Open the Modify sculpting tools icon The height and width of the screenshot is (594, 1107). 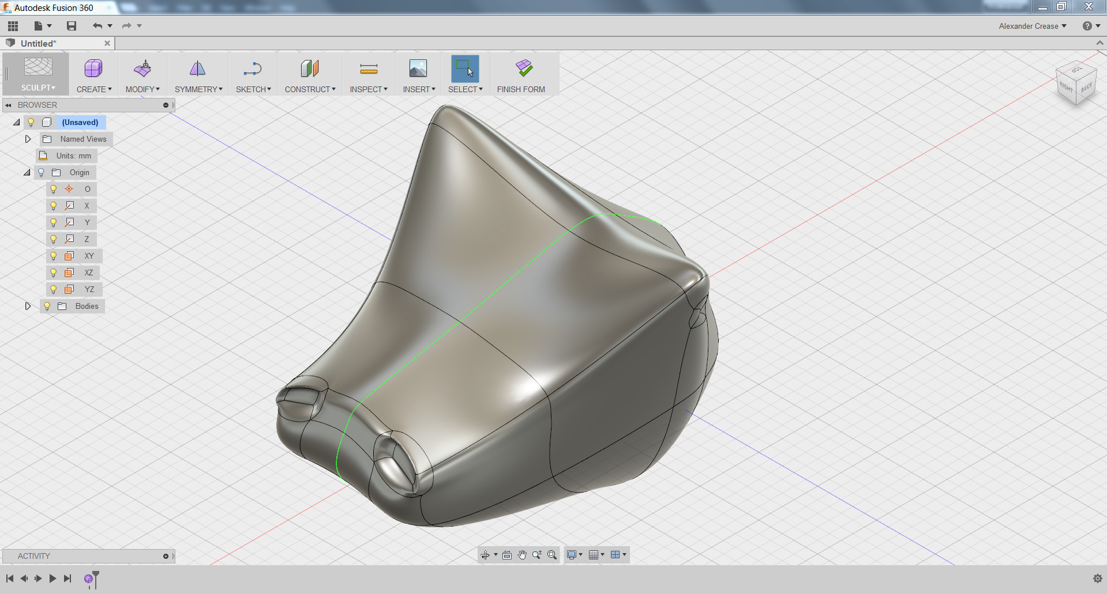tap(142, 68)
